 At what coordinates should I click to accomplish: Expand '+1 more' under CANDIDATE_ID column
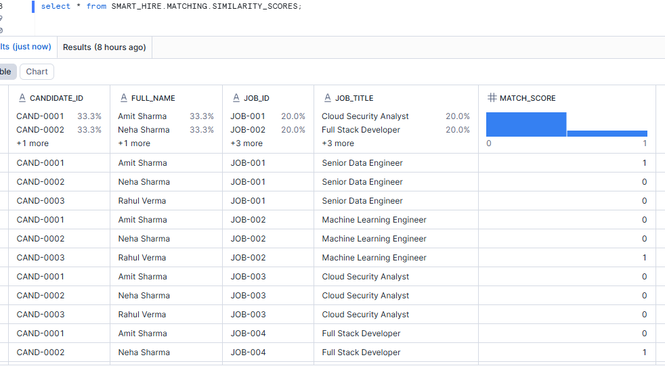point(33,143)
